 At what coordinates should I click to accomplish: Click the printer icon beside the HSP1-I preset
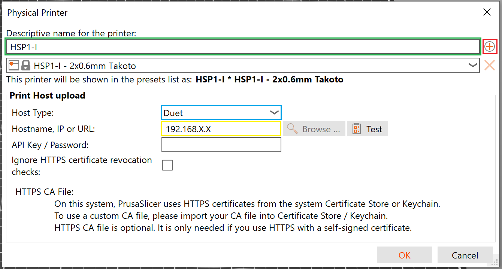click(x=14, y=65)
